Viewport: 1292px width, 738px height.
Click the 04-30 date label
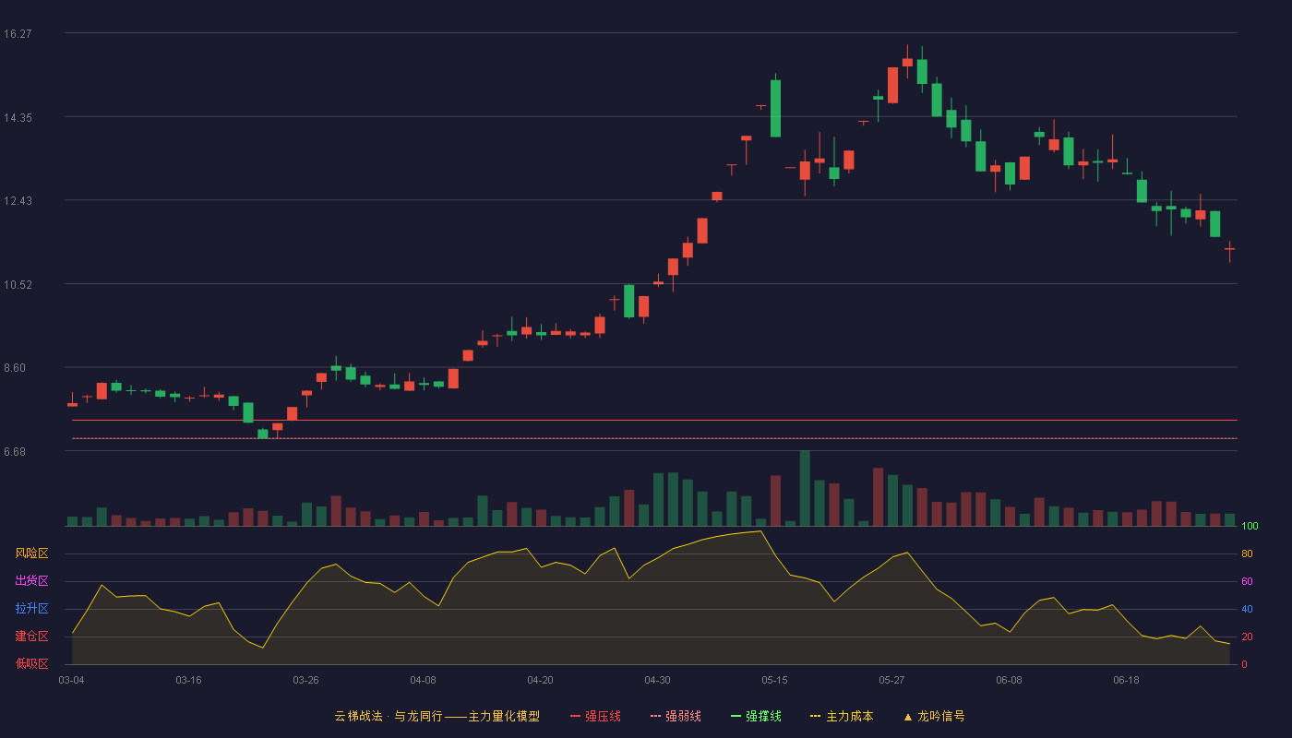click(x=657, y=680)
